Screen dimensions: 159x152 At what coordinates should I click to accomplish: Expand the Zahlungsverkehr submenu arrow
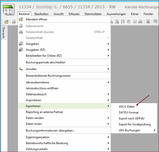click(x=108, y=149)
